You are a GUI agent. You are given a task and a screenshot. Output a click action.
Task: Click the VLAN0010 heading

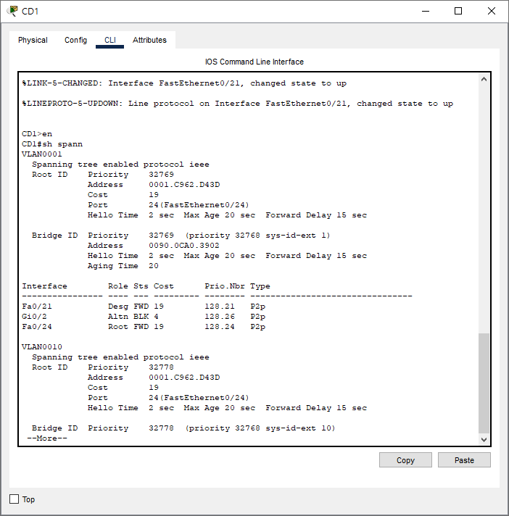point(42,347)
